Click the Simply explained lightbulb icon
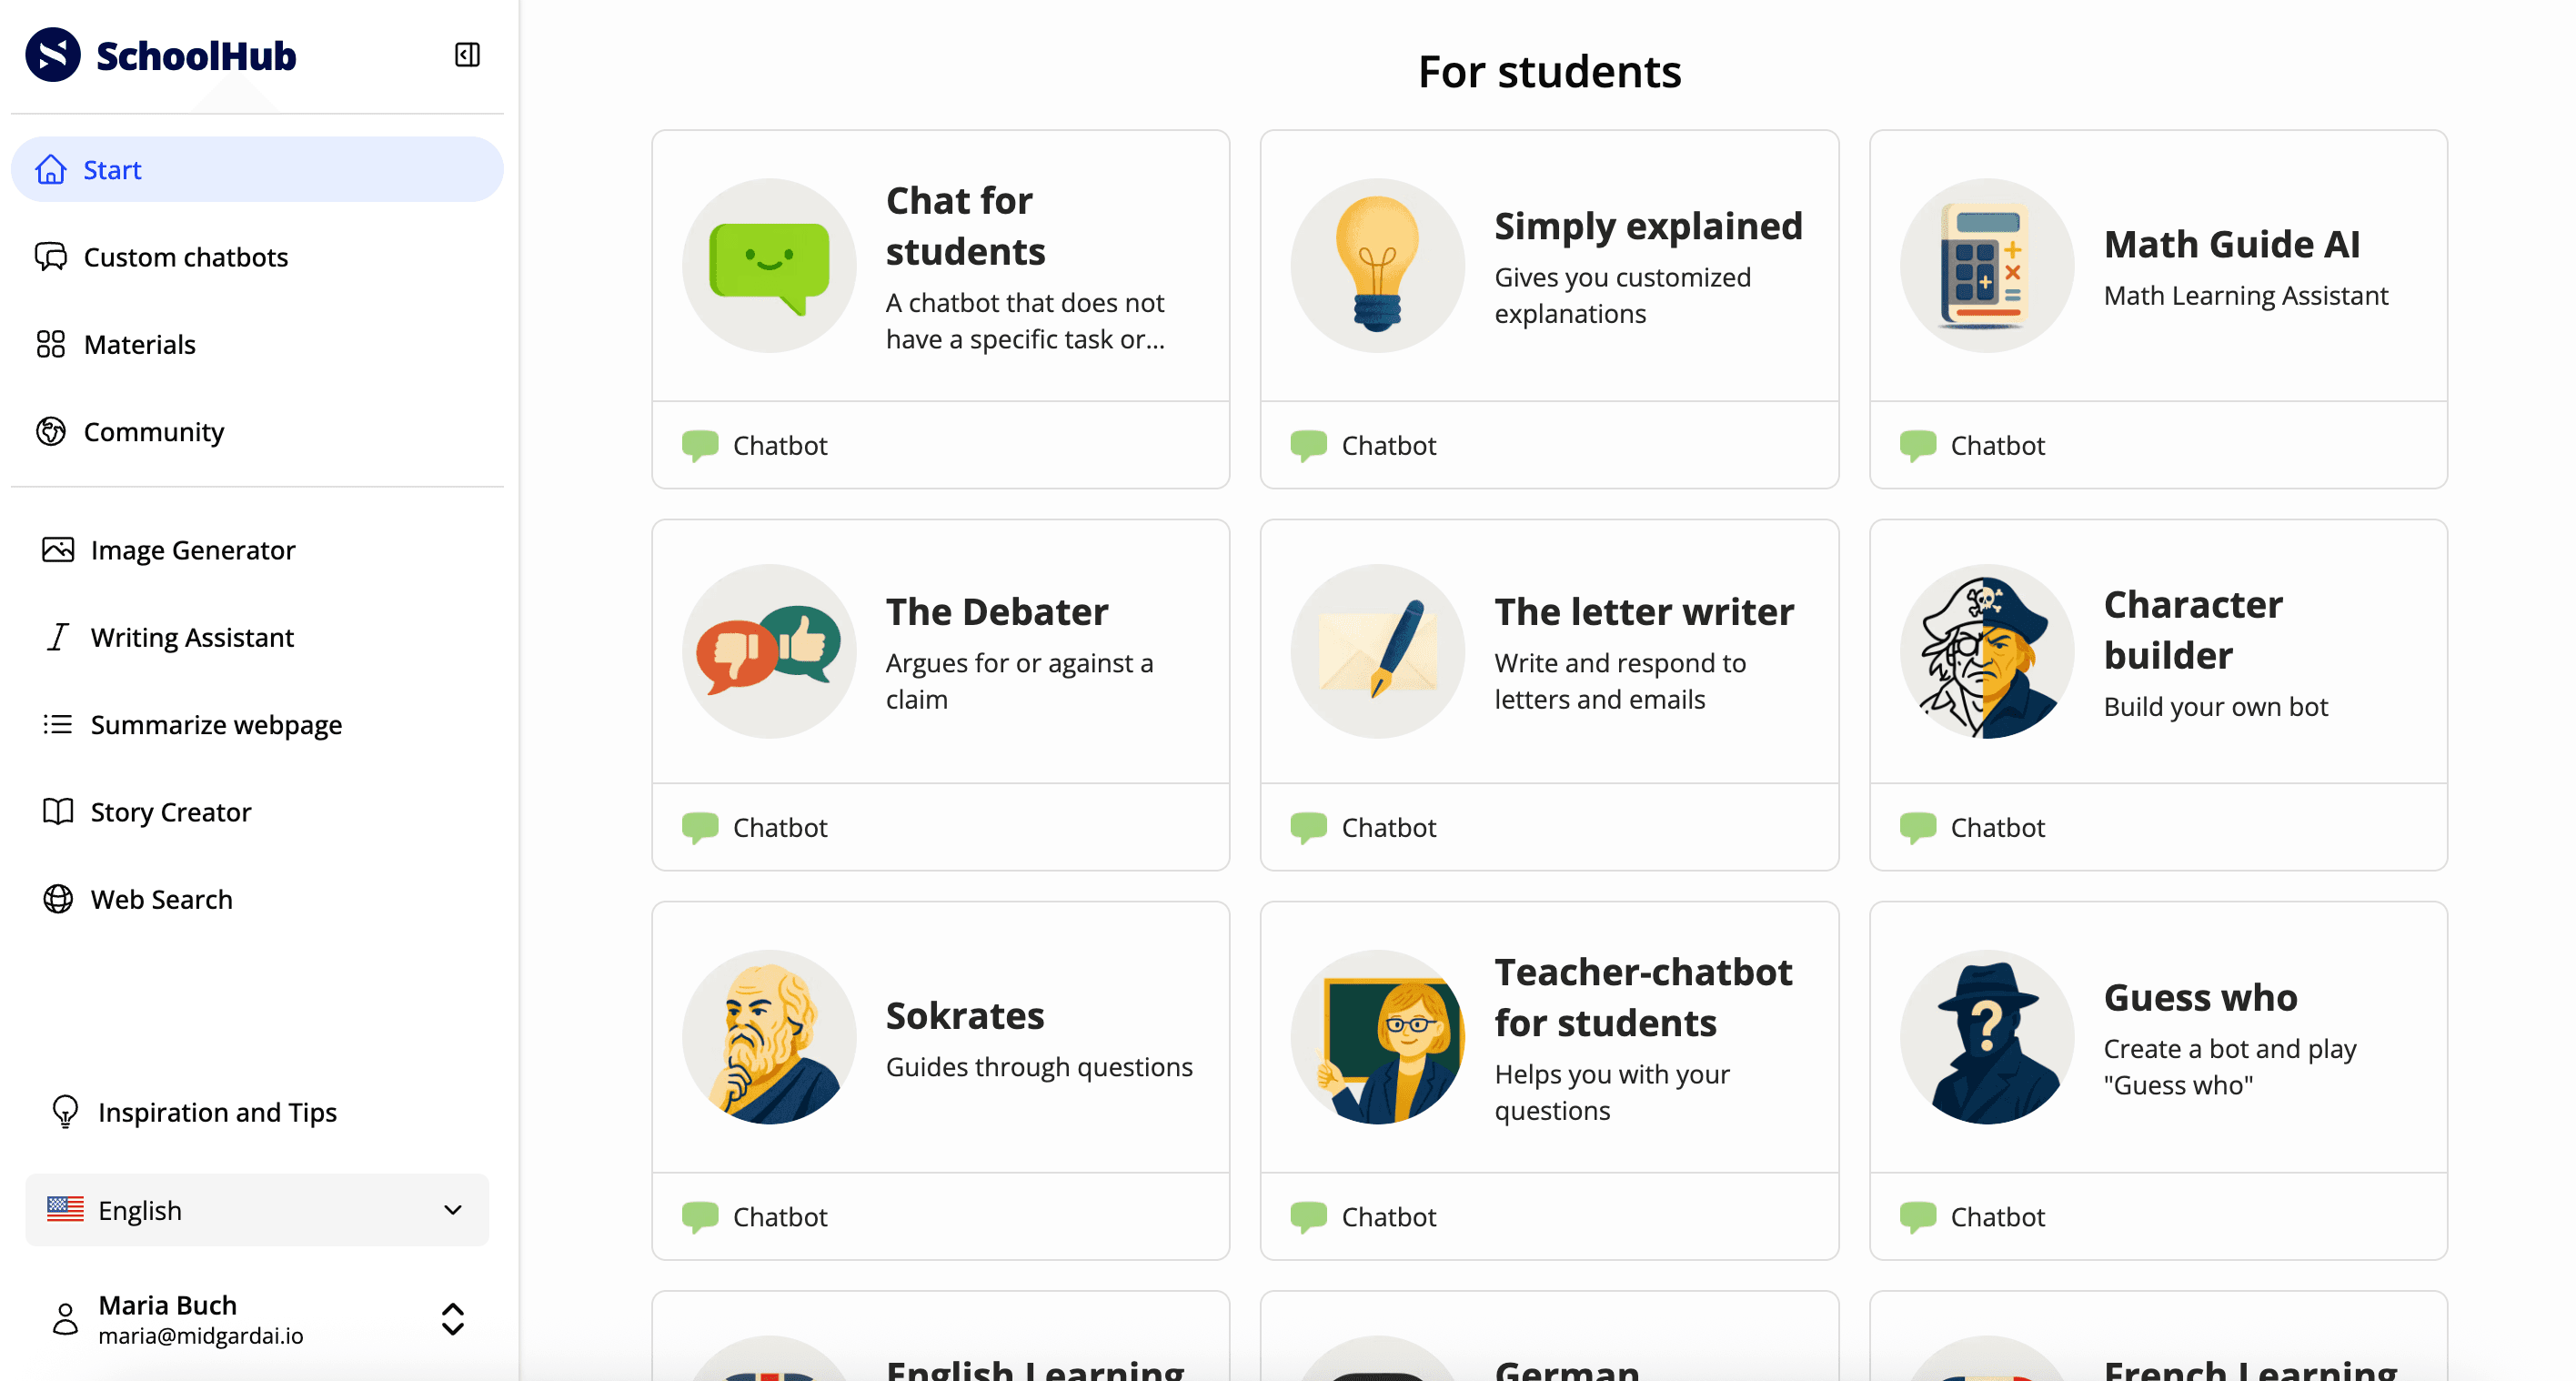The image size is (2576, 1381). pyautogui.click(x=1377, y=264)
